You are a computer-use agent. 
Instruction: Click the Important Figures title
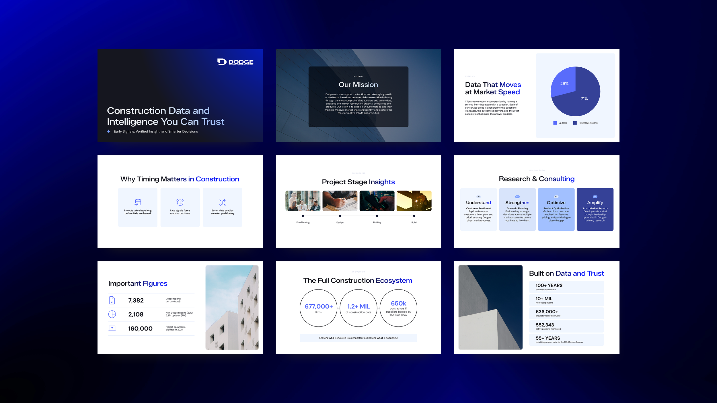click(x=138, y=283)
